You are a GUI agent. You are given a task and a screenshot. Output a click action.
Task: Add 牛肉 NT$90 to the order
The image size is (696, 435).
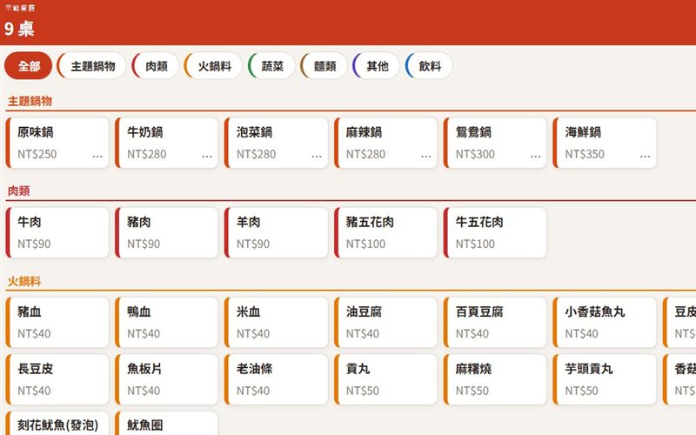(57, 232)
